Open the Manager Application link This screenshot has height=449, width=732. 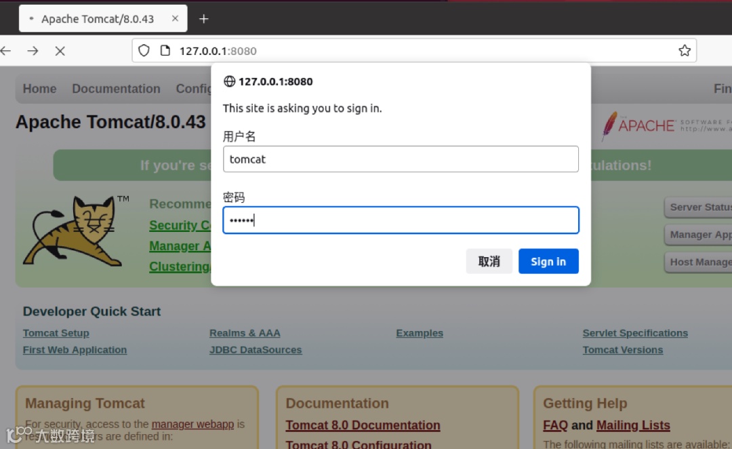180,246
